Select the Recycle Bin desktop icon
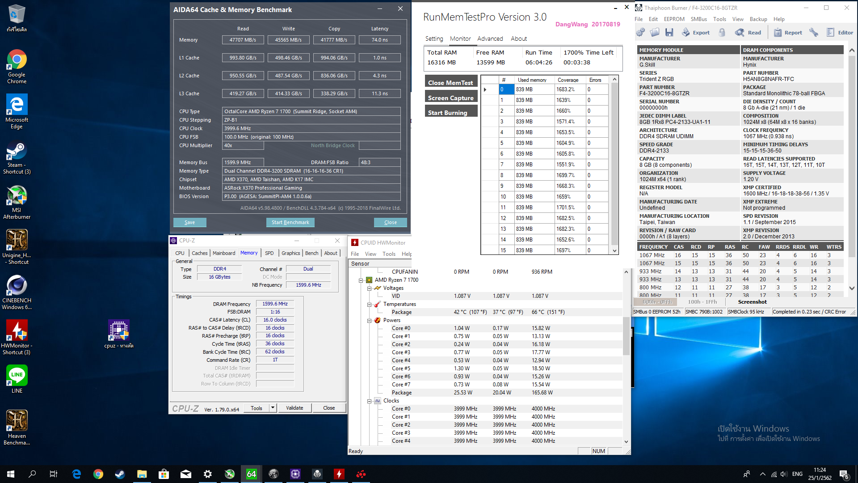The image size is (858, 483). (x=17, y=18)
